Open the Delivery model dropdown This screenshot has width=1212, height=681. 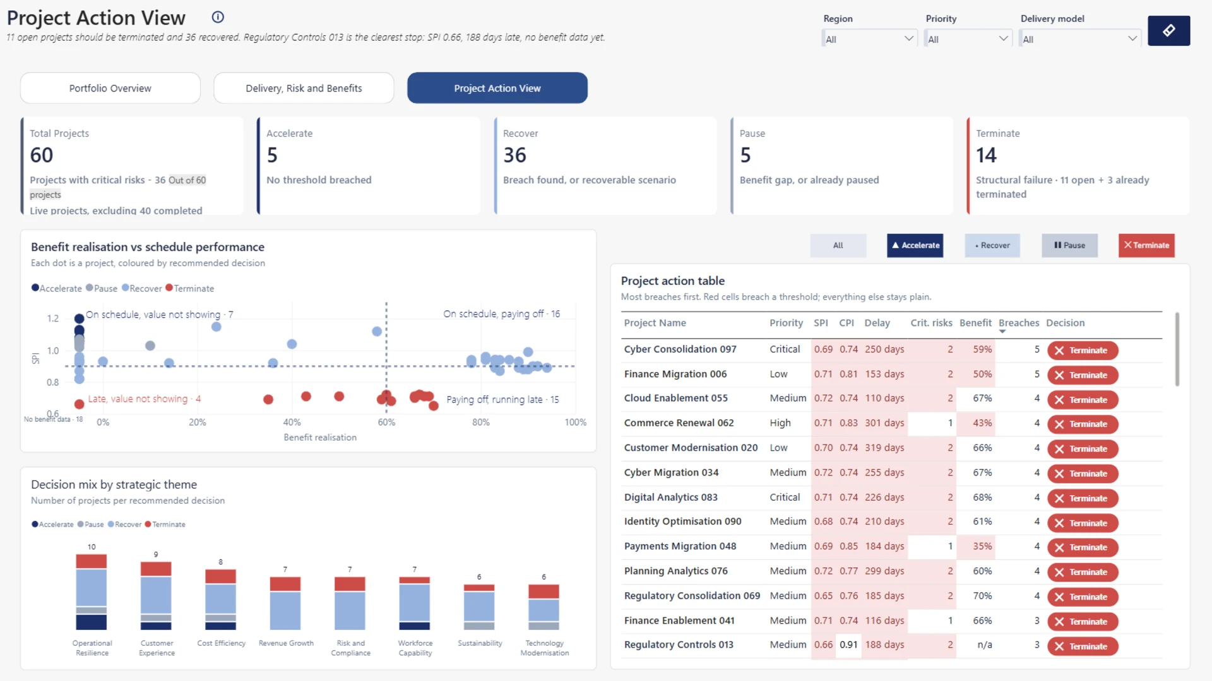point(1079,38)
